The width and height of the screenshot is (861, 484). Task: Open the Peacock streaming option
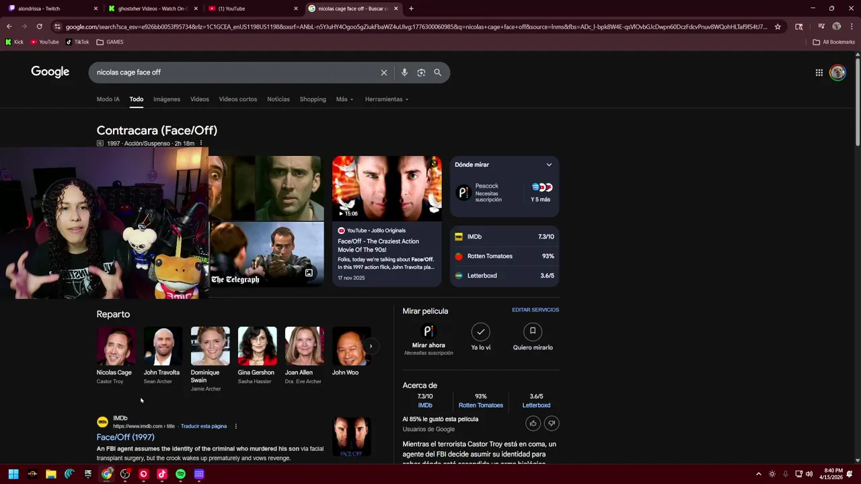point(486,192)
